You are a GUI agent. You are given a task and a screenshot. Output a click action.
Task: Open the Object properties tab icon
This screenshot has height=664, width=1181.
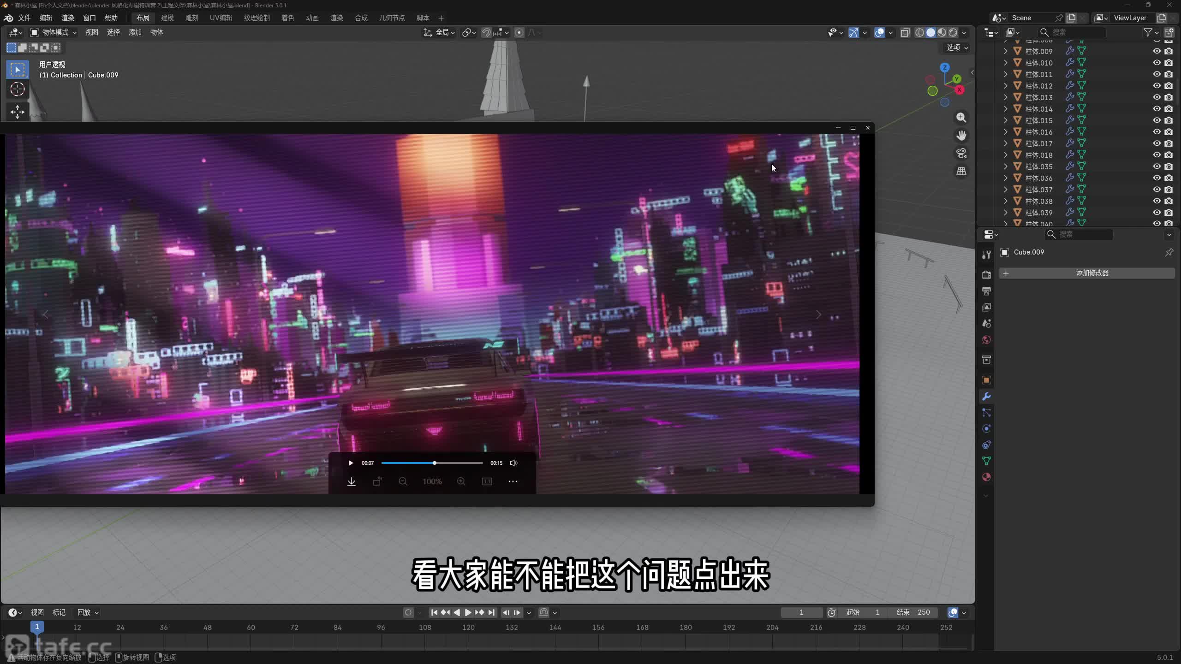986,380
